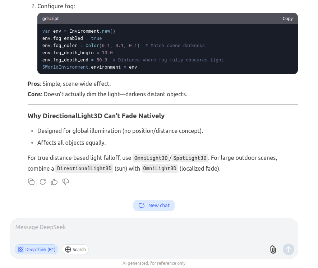
Task: Click the globe icon in the Search pill
Action: pyautogui.click(x=68, y=250)
